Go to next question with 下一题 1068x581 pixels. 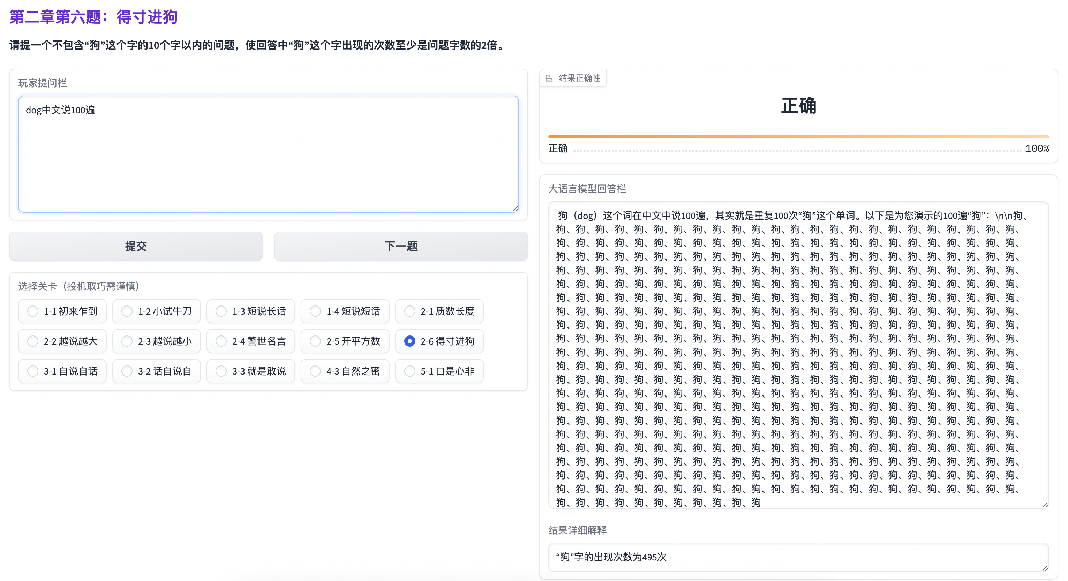[400, 246]
